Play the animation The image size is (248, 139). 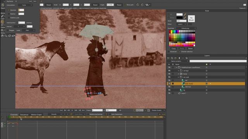72,110
